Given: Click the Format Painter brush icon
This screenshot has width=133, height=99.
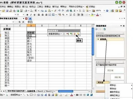Looking at the screenshot, I should pyautogui.click(x=55, y=11).
